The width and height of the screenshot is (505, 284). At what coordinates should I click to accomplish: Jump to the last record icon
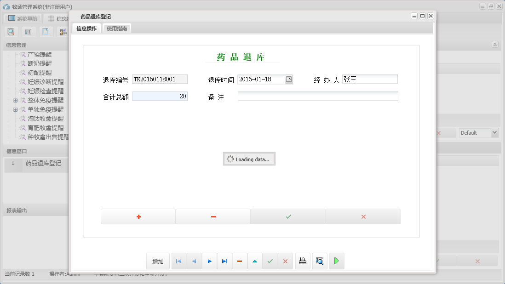pyautogui.click(x=224, y=261)
